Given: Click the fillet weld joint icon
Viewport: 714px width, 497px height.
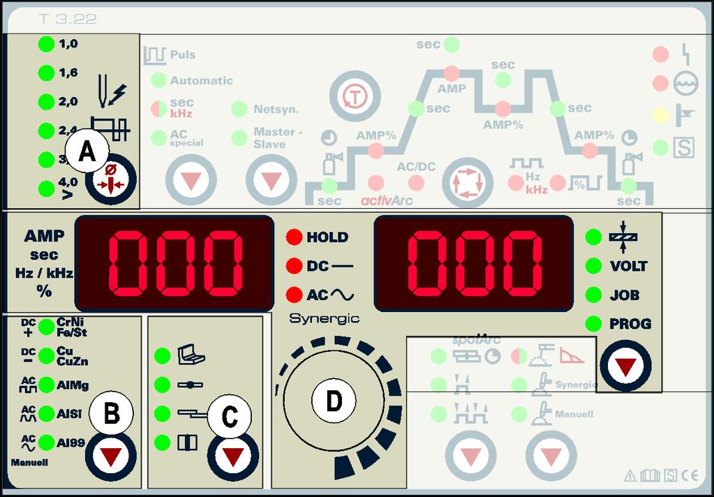Looking at the screenshot, I should [191, 355].
